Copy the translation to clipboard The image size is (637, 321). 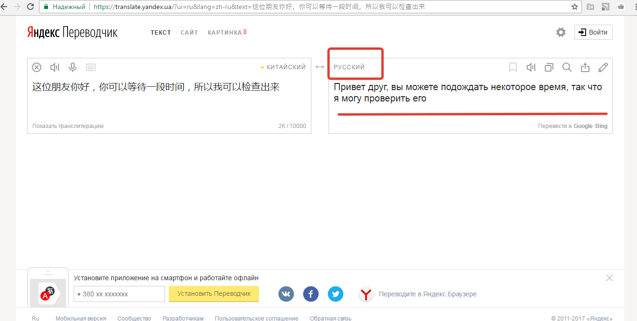click(549, 67)
